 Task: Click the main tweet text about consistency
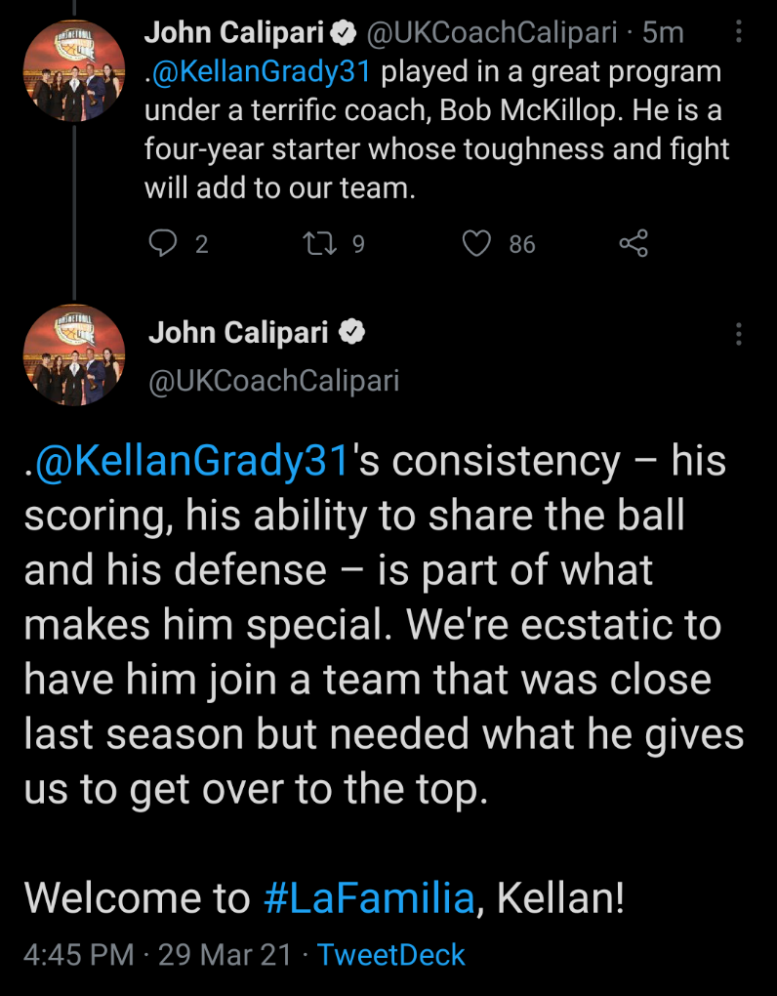click(381, 625)
